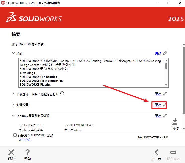Image resolution: width=185 pixels, height=163 pixels.
Task: Select eDrawings in product list
Action: 27,73
